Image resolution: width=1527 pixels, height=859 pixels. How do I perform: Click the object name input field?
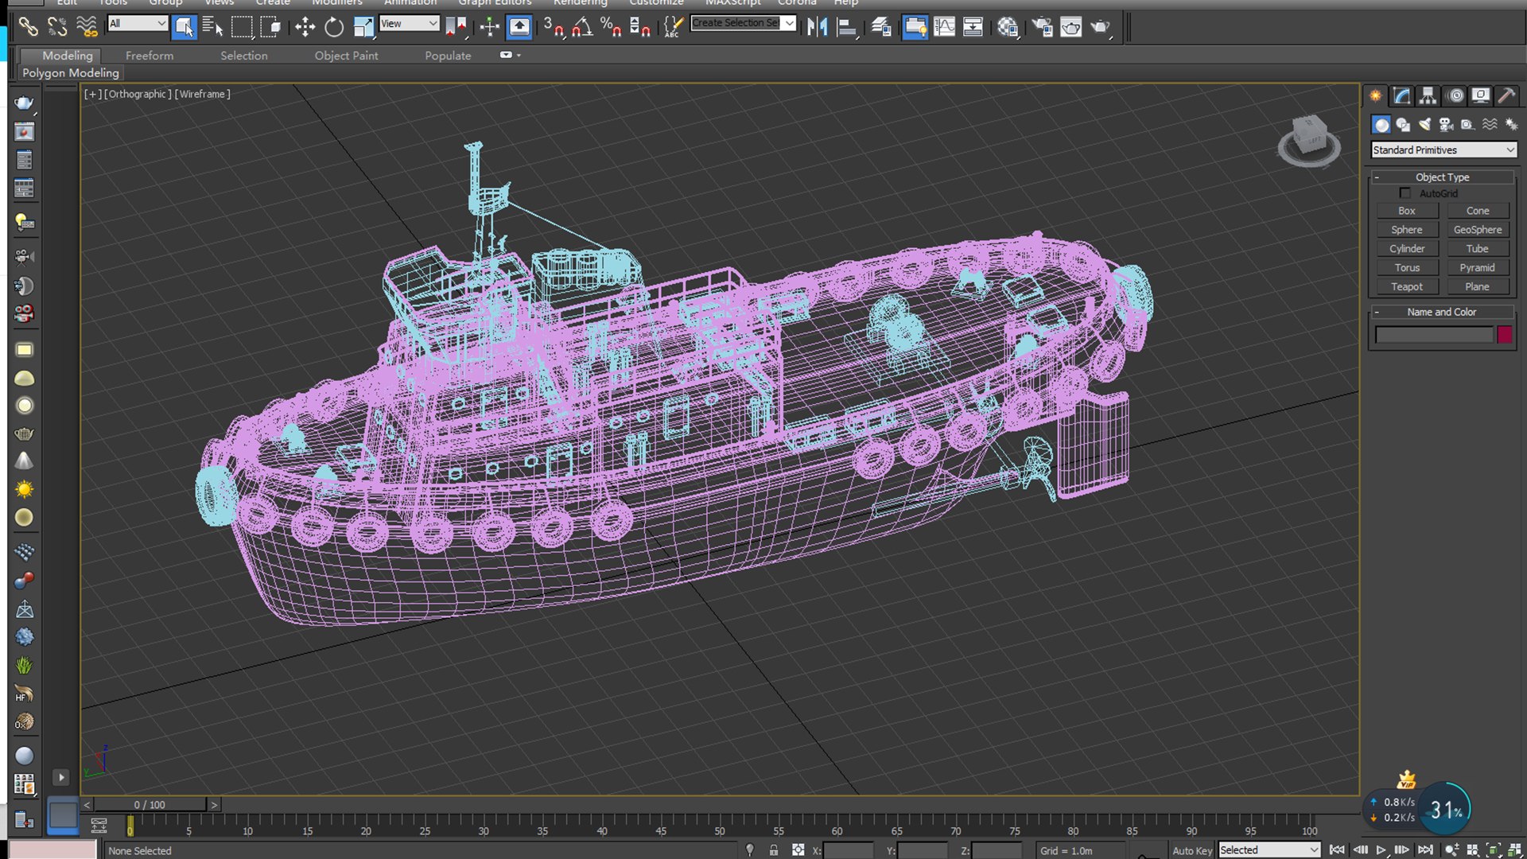click(x=1435, y=335)
